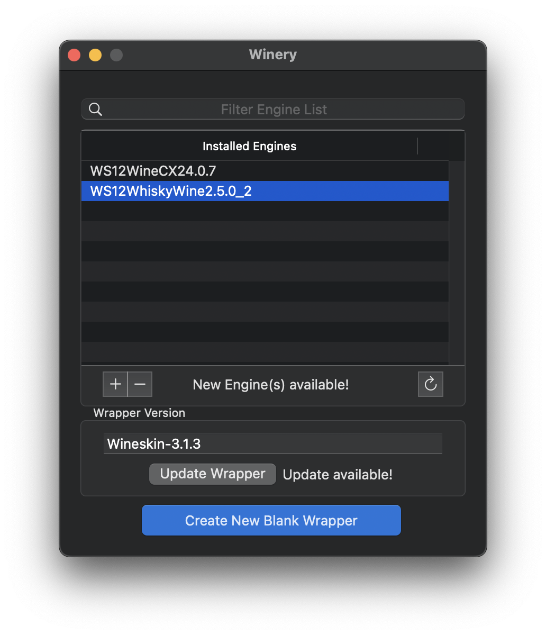Screen dimensions: 546x635
Task: Click the New Engine(s) available! label
Action: pos(271,385)
